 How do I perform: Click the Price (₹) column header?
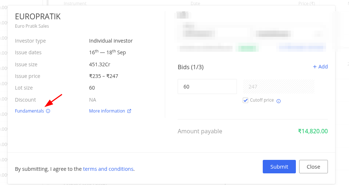306,4
